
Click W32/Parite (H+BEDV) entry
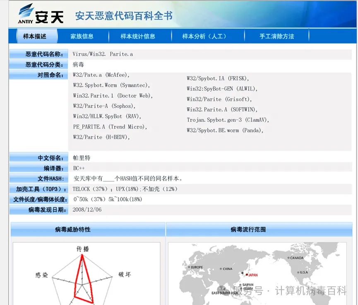[101, 137]
